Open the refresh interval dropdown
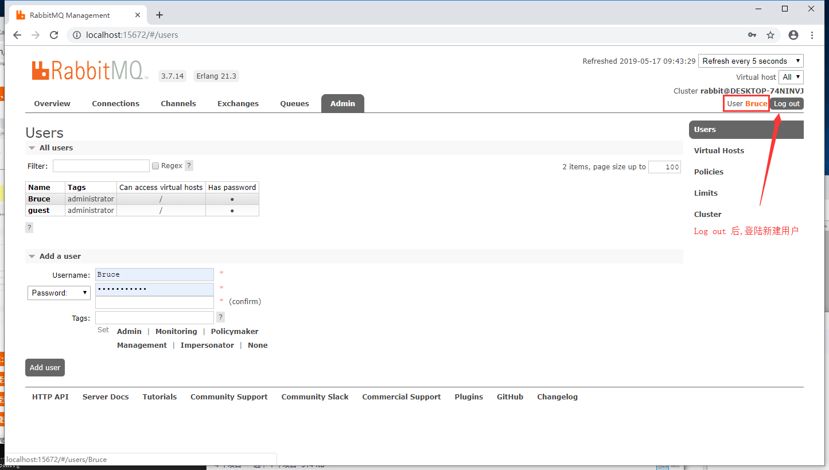Image resolution: width=829 pixels, height=470 pixels. (x=750, y=61)
